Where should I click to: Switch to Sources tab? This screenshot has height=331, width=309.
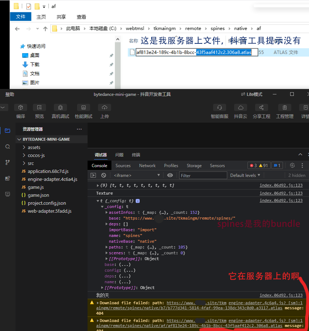[123, 166]
